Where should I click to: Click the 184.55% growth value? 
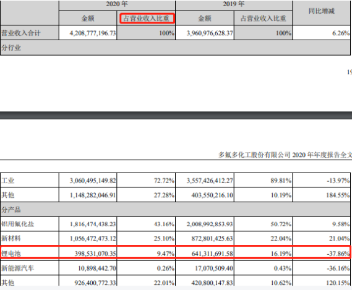click(338, 195)
